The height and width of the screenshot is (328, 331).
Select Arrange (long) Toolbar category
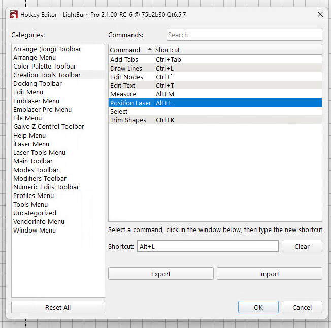[47, 49]
